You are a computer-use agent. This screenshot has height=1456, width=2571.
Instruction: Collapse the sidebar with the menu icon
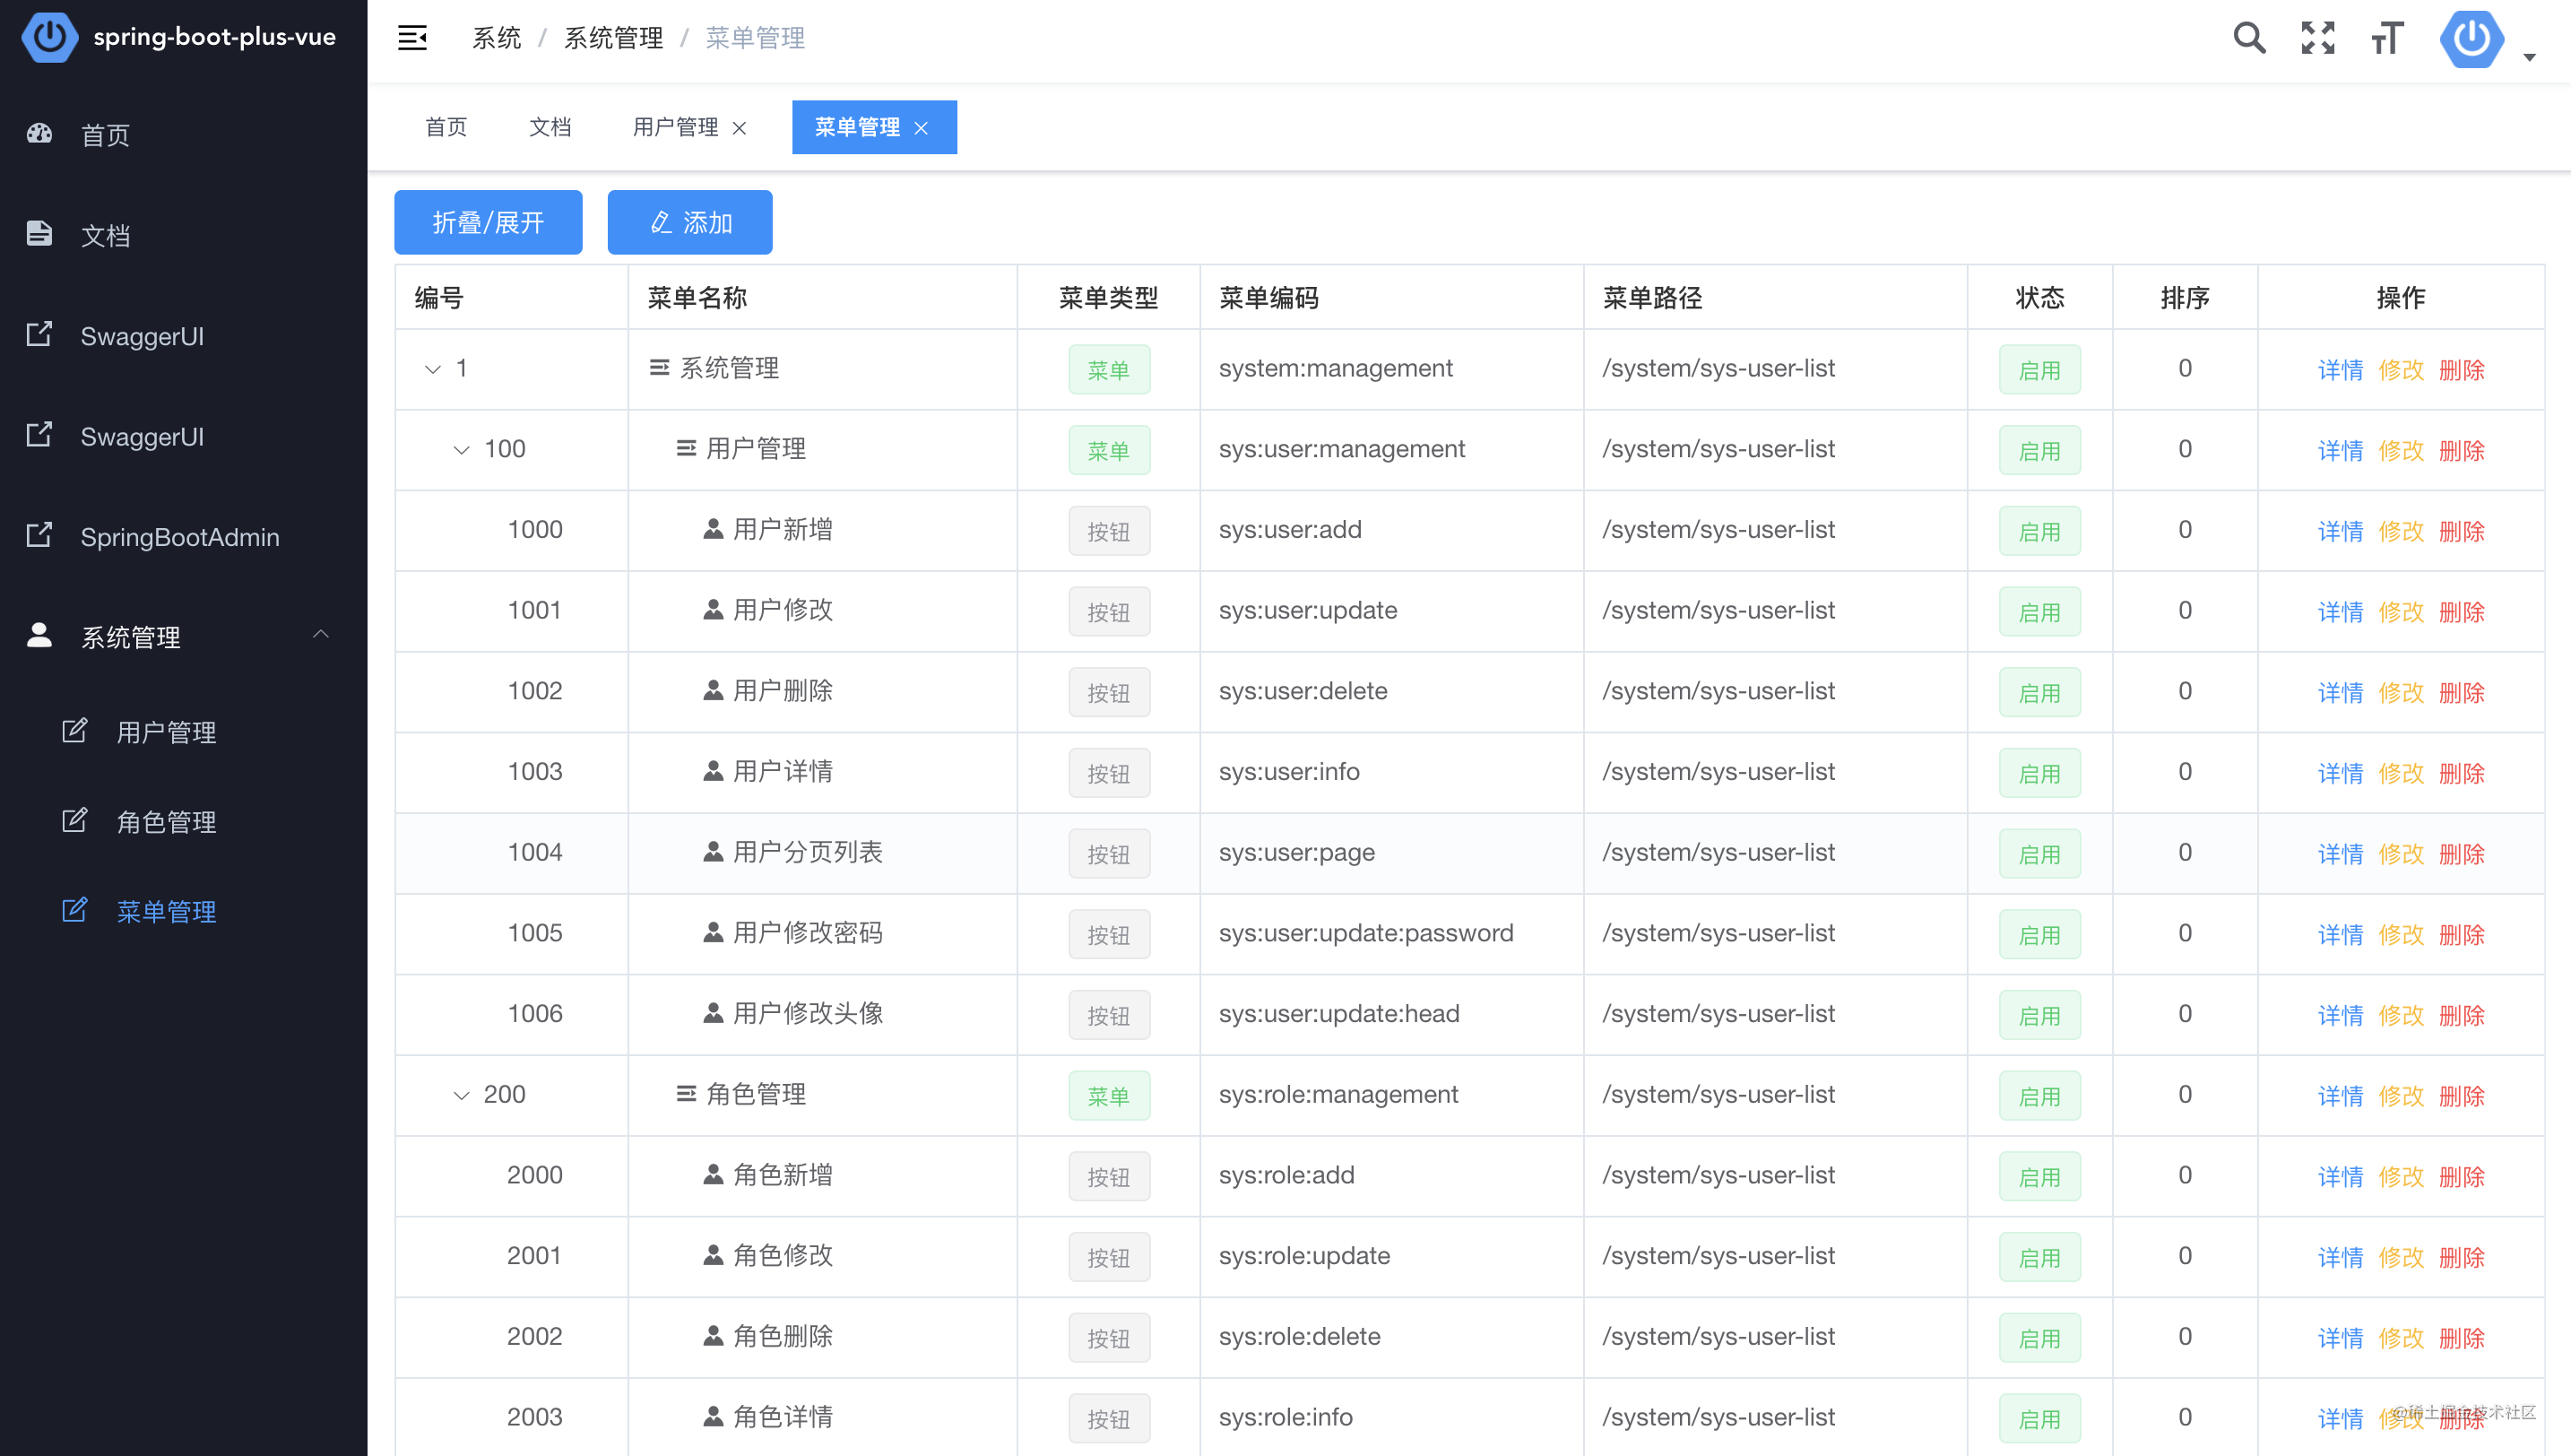(x=411, y=37)
